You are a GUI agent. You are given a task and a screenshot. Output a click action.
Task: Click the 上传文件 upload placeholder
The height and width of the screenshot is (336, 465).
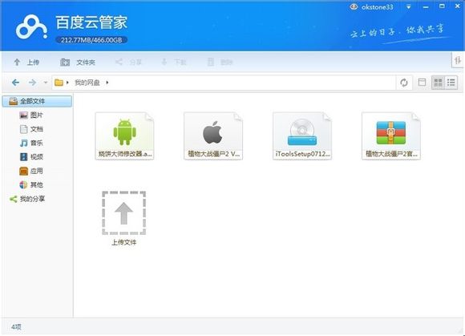click(124, 218)
